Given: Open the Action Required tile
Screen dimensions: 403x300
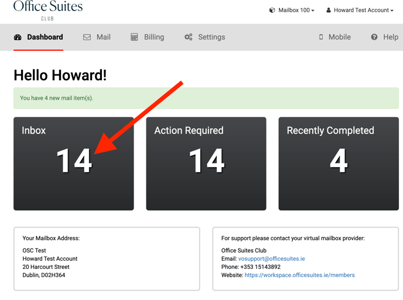Looking at the screenshot, I should [206, 163].
